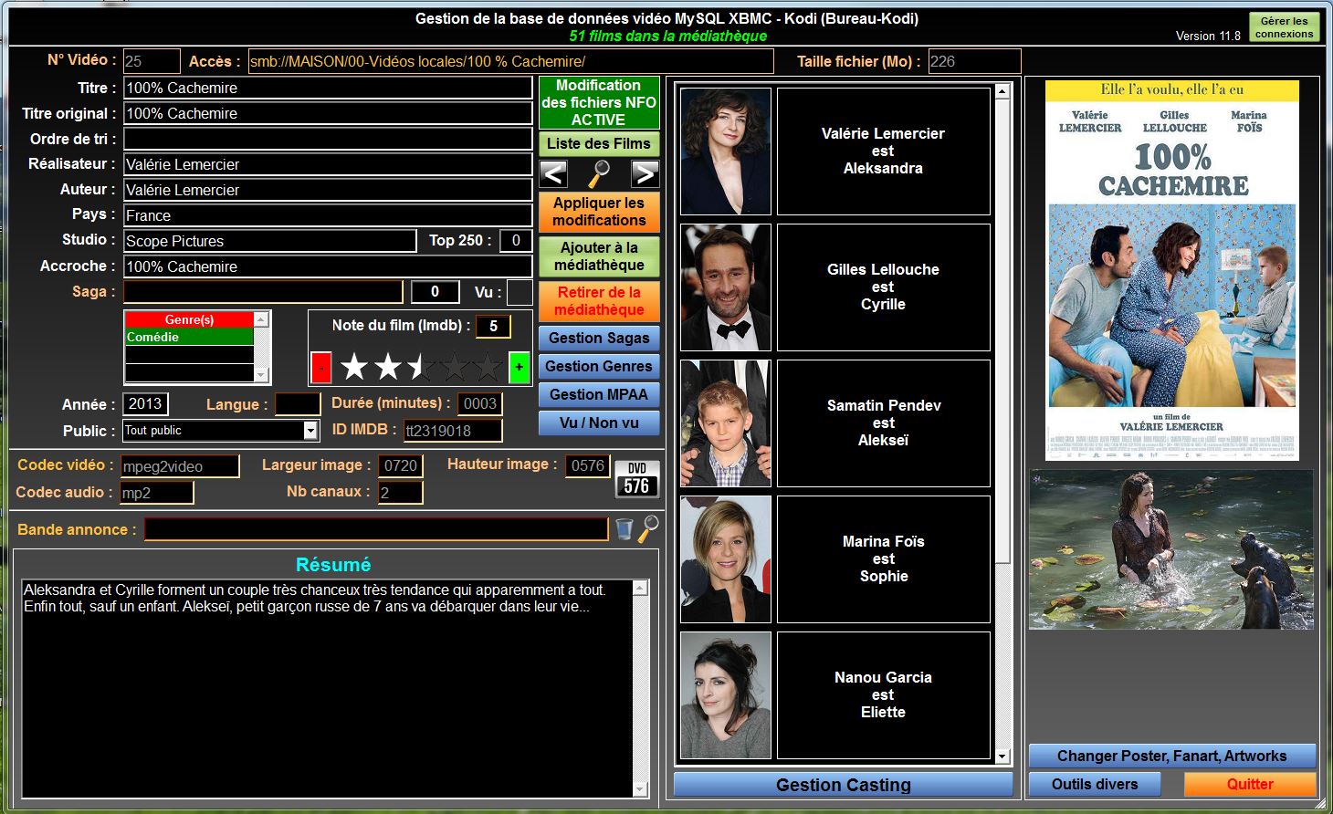Click the fanart image below the poster
The width and height of the screenshot is (1333, 814).
(1171, 549)
